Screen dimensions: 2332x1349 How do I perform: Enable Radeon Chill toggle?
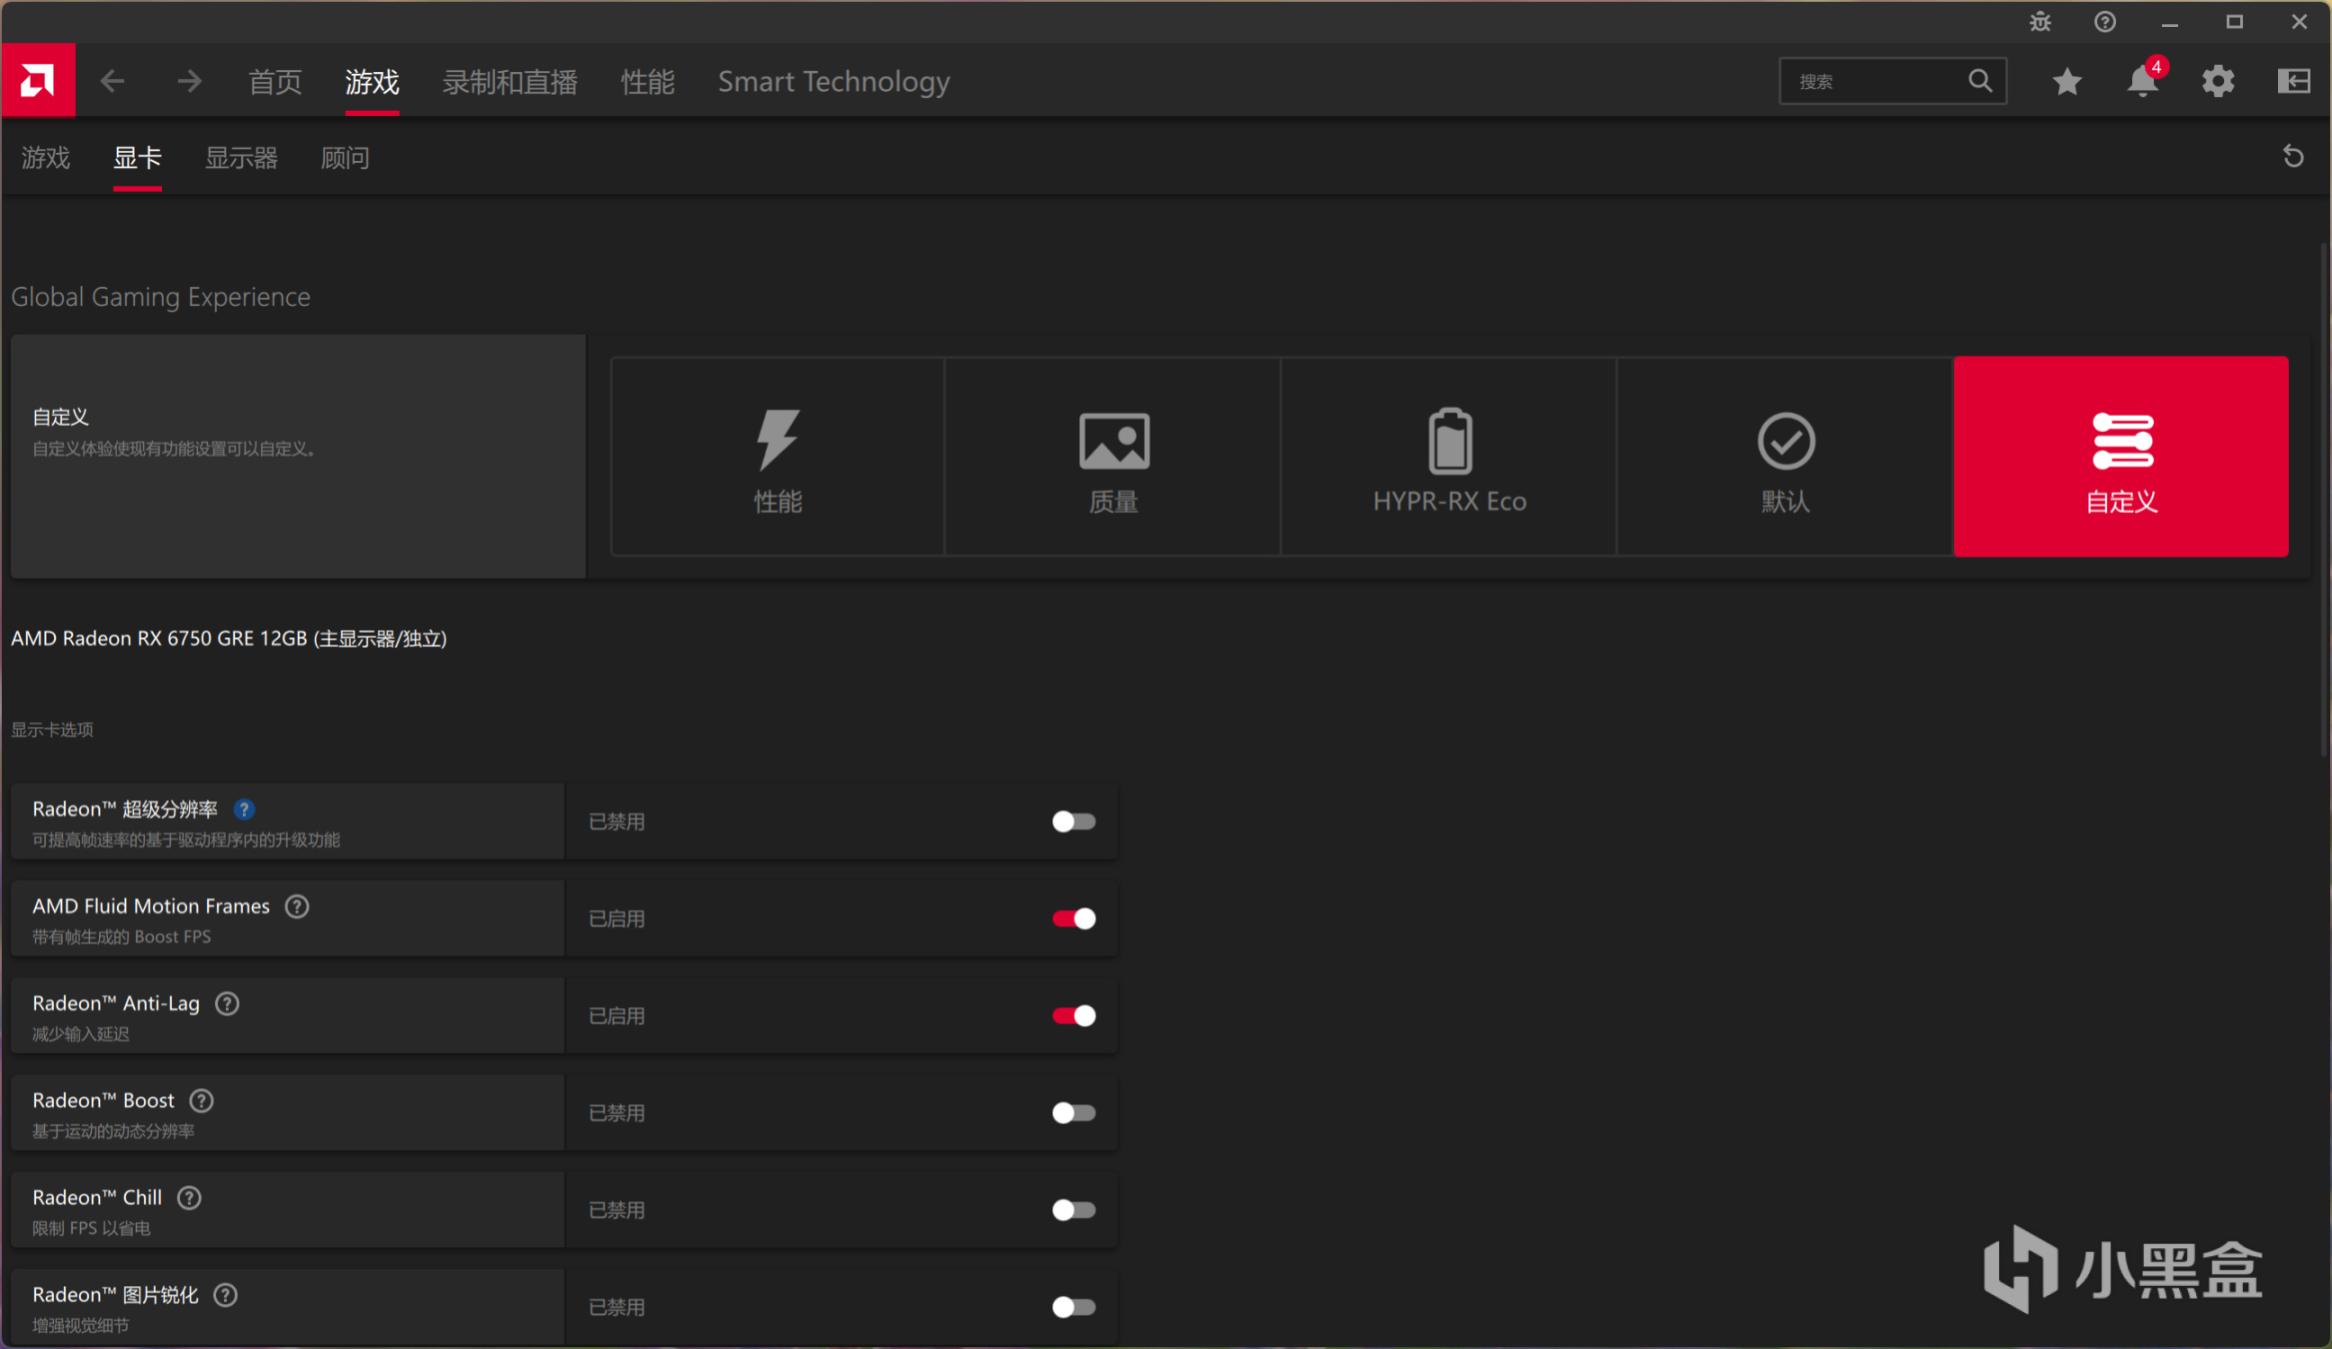pyautogui.click(x=1074, y=1210)
